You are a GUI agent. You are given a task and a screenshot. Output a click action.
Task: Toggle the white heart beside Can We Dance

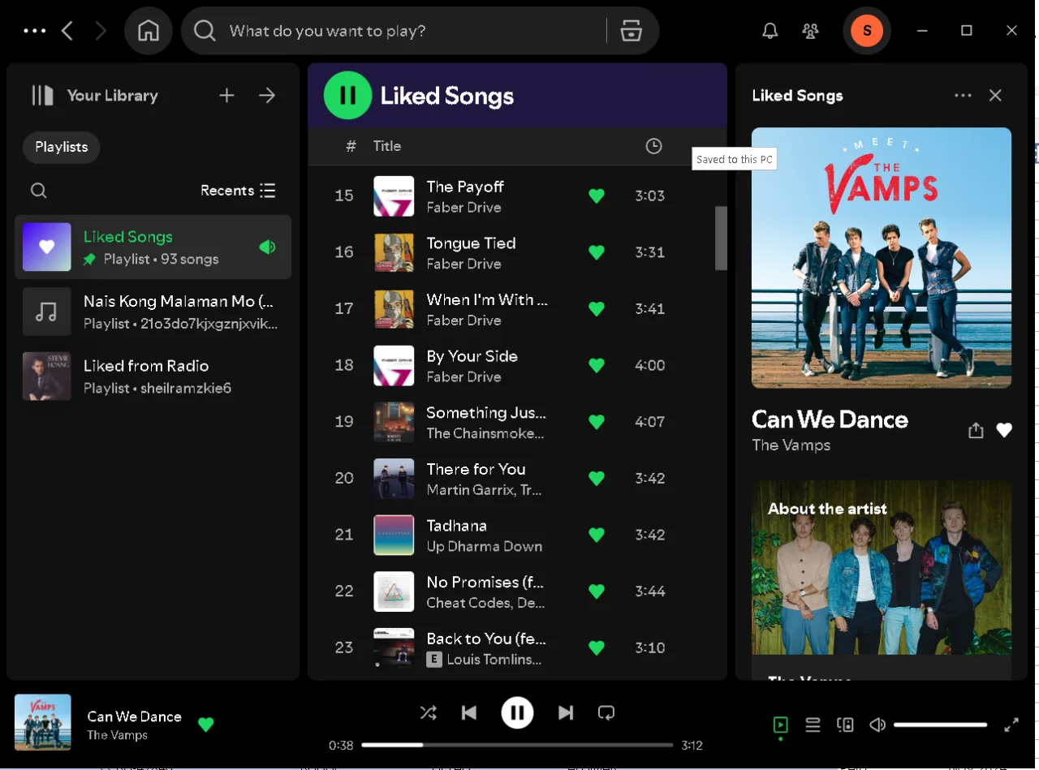pos(1004,430)
